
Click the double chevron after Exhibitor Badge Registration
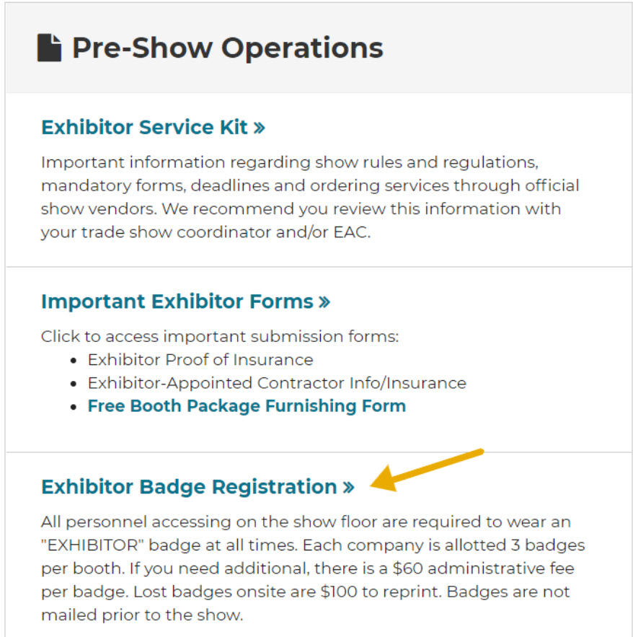349,488
